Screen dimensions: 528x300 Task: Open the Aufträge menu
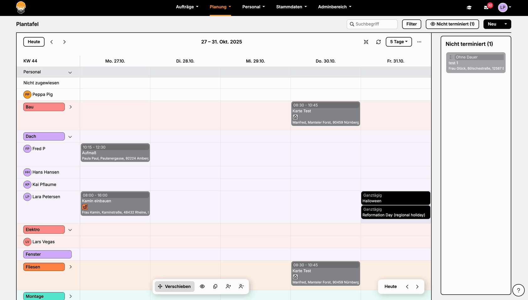pos(187,7)
